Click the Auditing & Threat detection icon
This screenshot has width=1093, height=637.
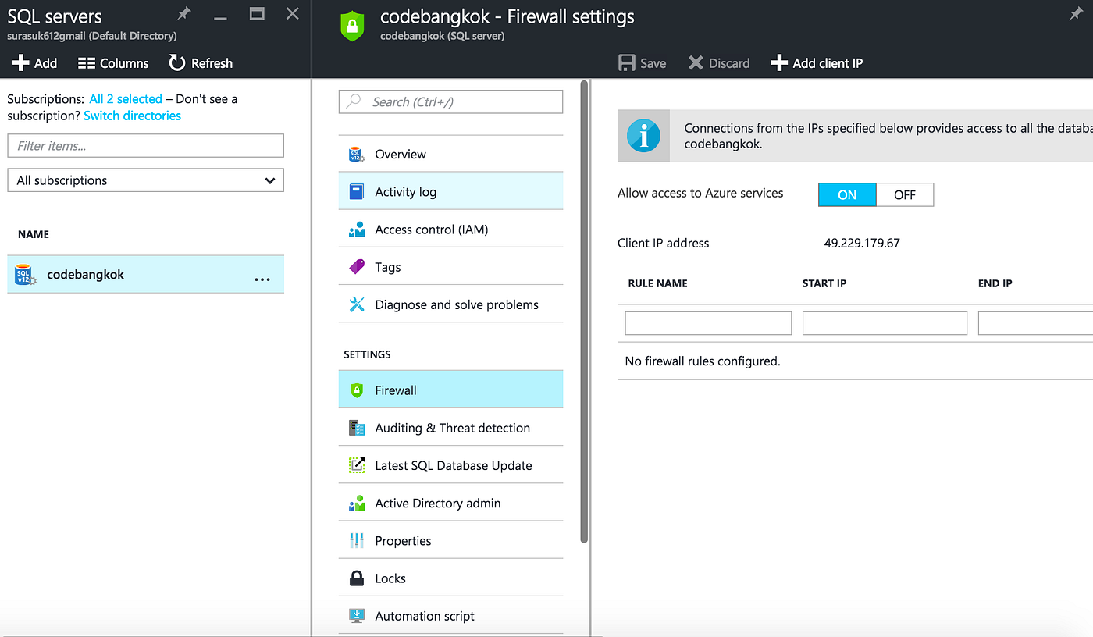pos(357,427)
